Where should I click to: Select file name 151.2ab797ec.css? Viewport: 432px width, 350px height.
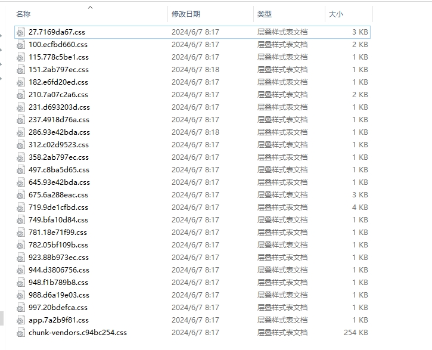[58, 70]
